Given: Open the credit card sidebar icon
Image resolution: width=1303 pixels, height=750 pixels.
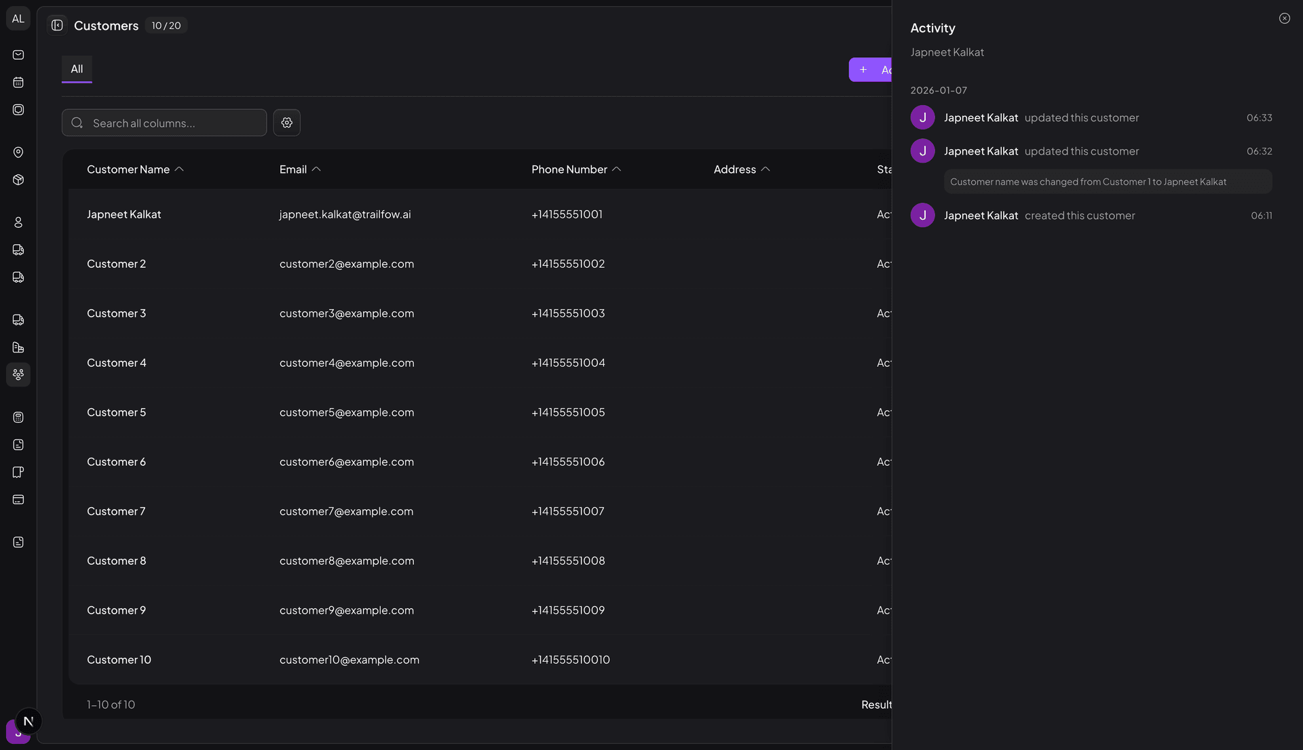Looking at the screenshot, I should pyautogui.click(x=18, y=500).
